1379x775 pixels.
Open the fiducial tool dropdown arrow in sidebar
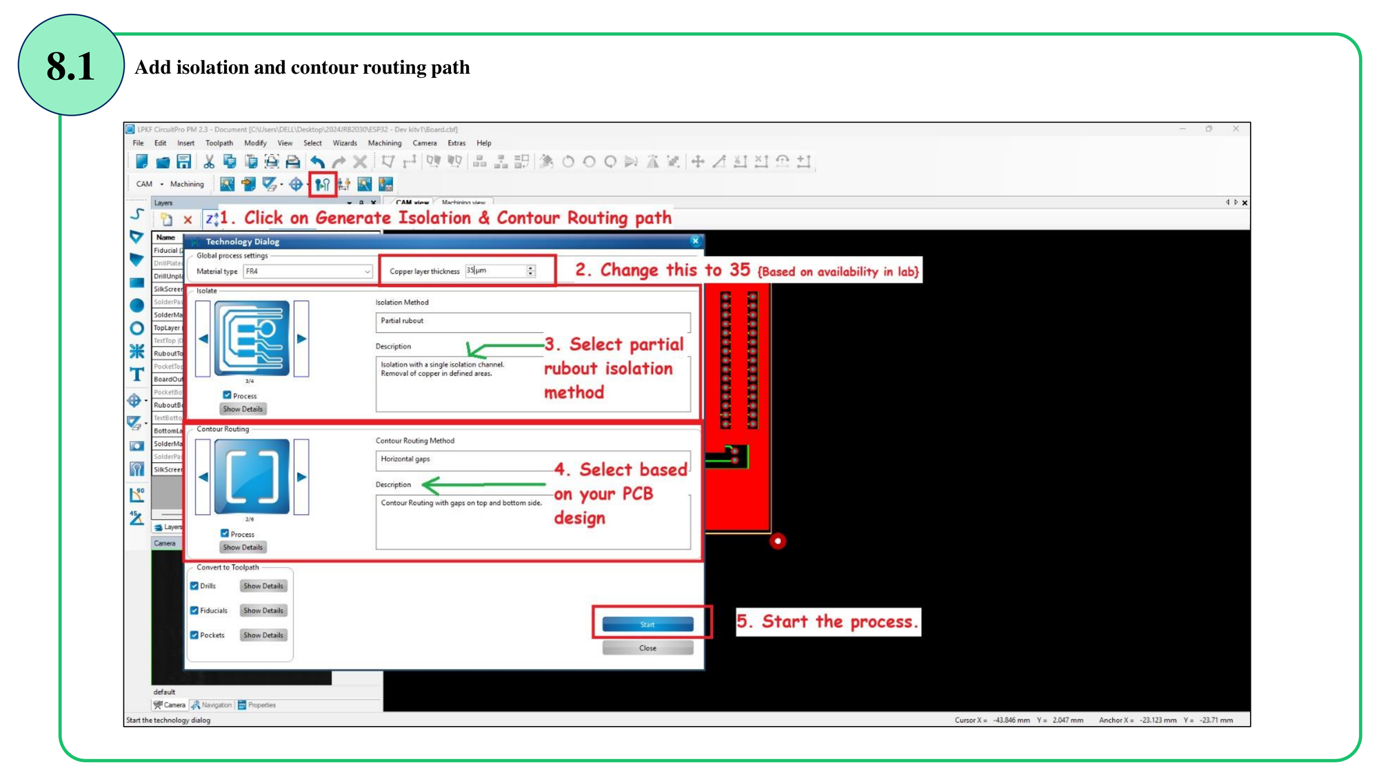146,401
